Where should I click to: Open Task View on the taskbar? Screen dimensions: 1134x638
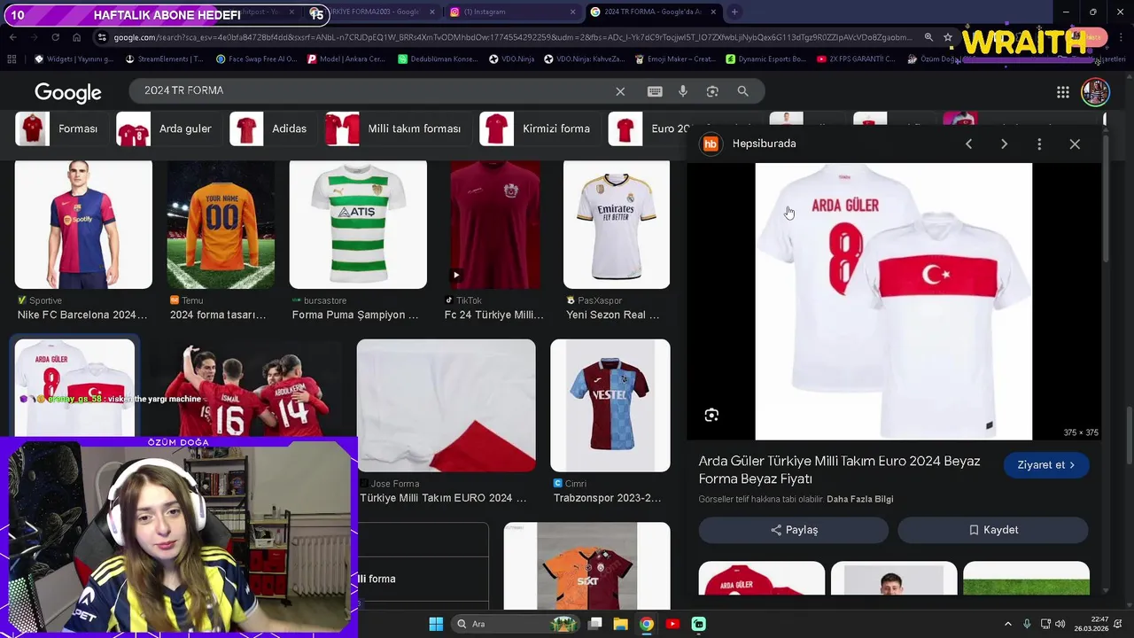tap(595, 624)
